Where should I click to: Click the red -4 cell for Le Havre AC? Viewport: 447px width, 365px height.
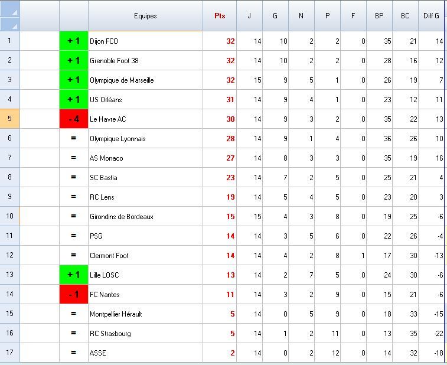click(74, 119)
